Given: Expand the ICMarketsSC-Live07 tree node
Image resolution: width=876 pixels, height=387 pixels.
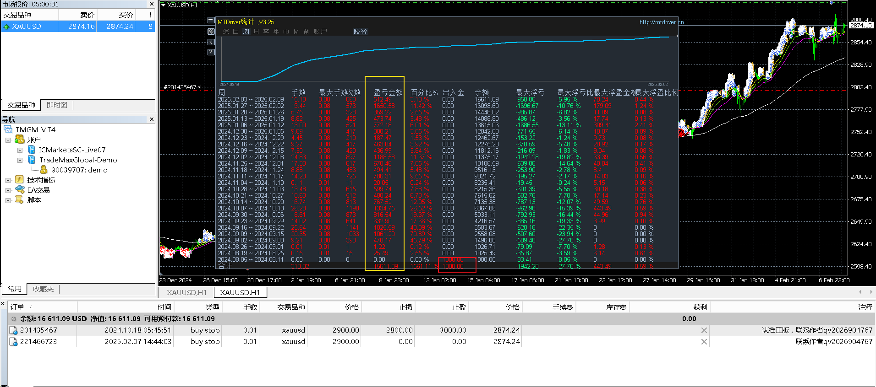Looking at the screenshot, I should coord(20,150).
